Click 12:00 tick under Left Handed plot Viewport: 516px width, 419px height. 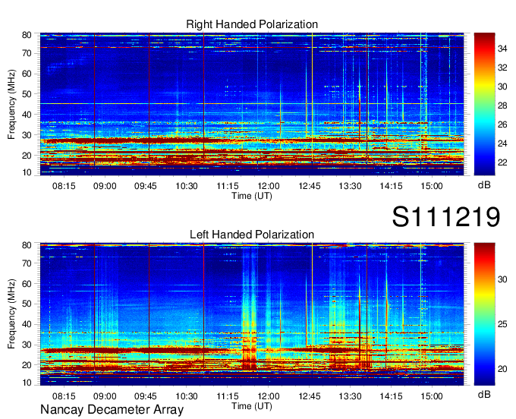(x=268, y=396)
